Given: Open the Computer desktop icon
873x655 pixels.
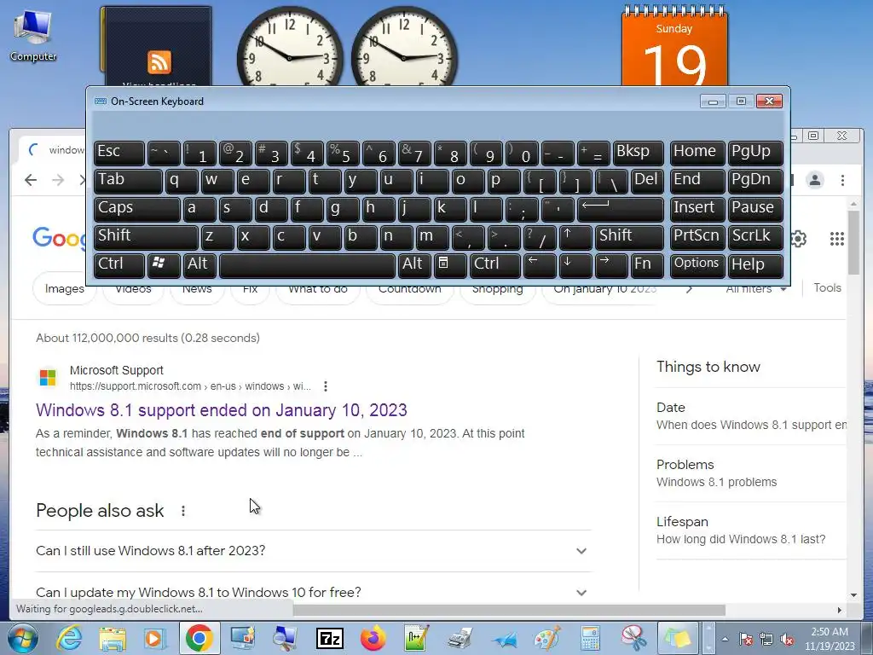Looking at the screenshot, I should point(33,35).
